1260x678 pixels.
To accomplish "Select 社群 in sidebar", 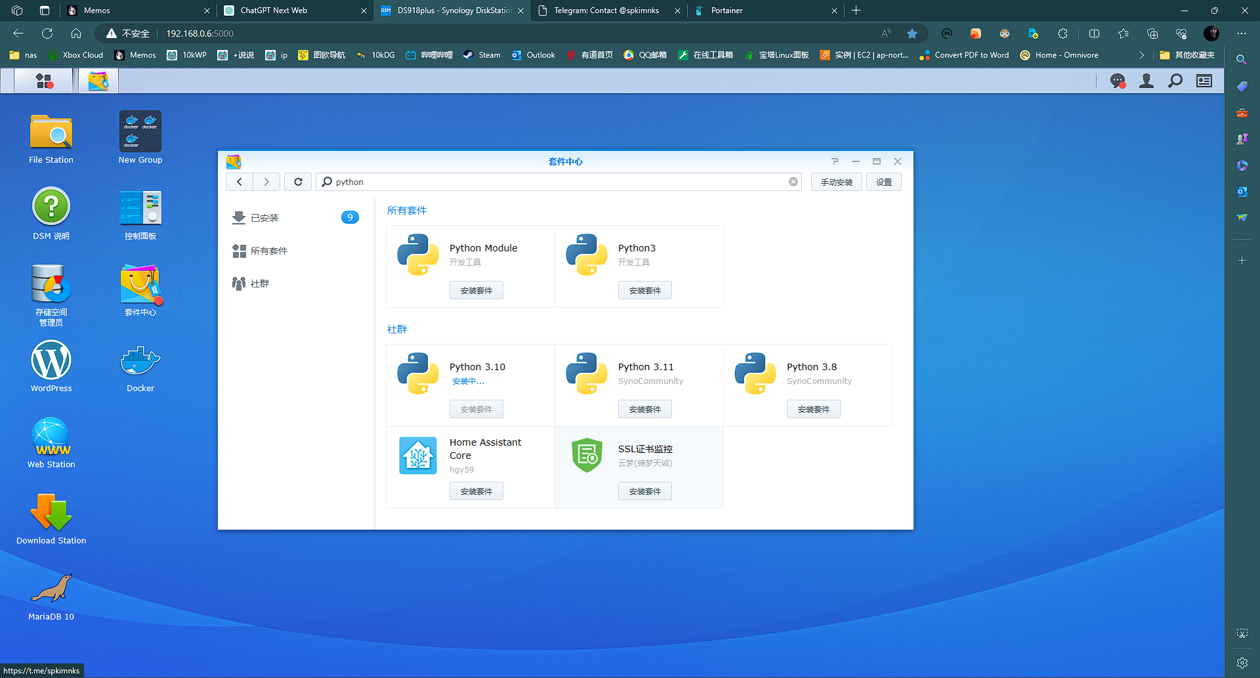I will tap(295, 284).
